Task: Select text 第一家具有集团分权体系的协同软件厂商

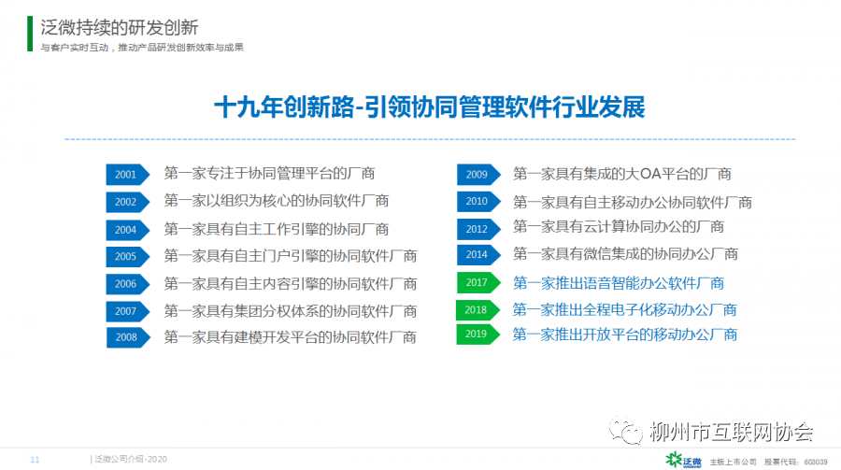Action: pyautogui.click(x=291, y=311)
